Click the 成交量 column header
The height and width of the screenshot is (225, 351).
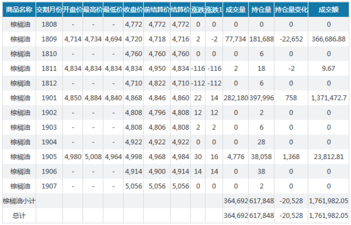(236, 9)
